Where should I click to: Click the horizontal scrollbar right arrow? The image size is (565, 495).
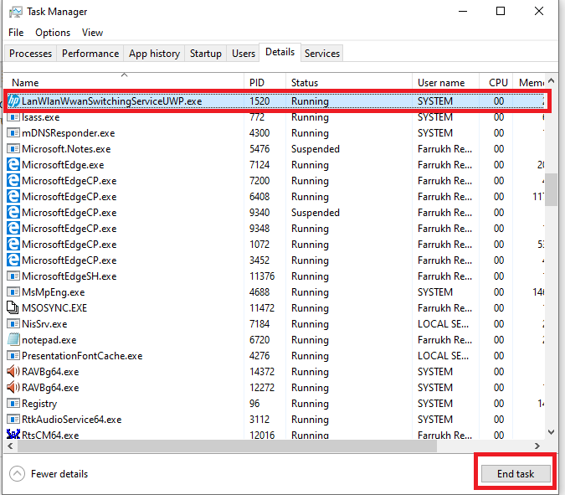pyautogui.click(x=537, y=446)
